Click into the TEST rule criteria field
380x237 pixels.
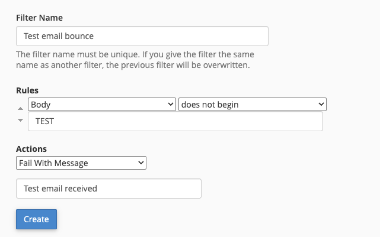(175, 121)
